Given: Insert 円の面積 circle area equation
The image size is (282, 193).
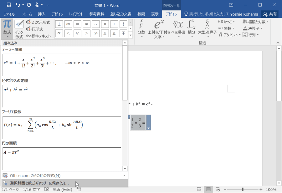Looking at the screenshot, I should click(x=62, y=159).
